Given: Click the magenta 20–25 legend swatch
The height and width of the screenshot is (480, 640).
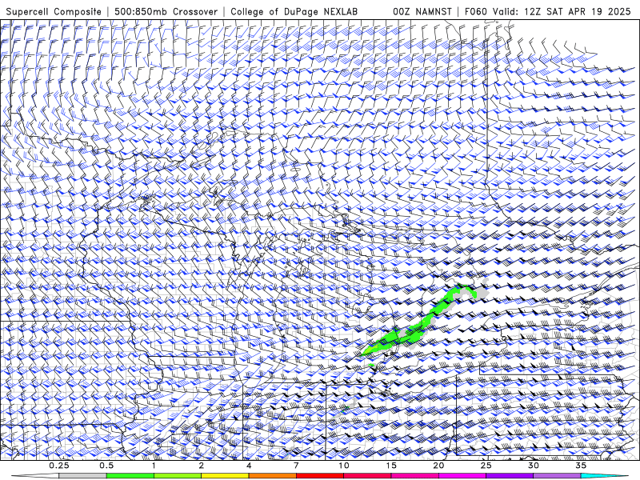Looking at the screenshot, I should (x=462, y=476).
